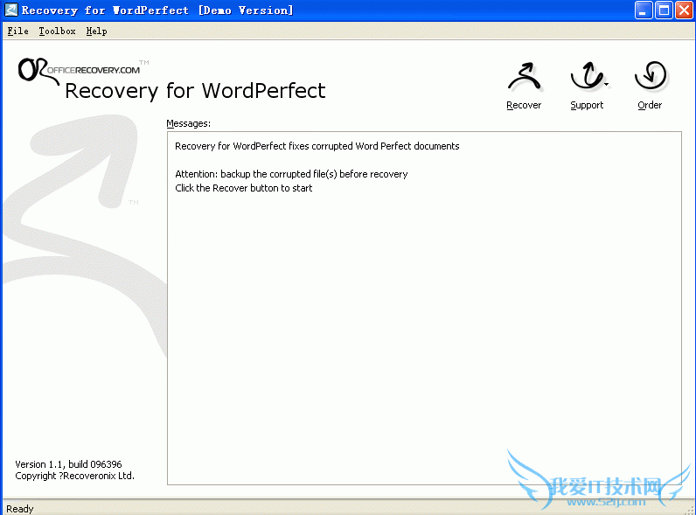Image resolution: width=696 pixels, height=515 pixels.
Task: Click the app icon in title bar
Action: click(x=10, y=10)
